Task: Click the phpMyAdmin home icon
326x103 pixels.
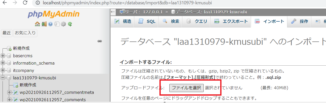Action: tap(37, 24)
